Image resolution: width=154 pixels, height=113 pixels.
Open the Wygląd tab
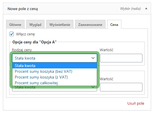(35, 24)
